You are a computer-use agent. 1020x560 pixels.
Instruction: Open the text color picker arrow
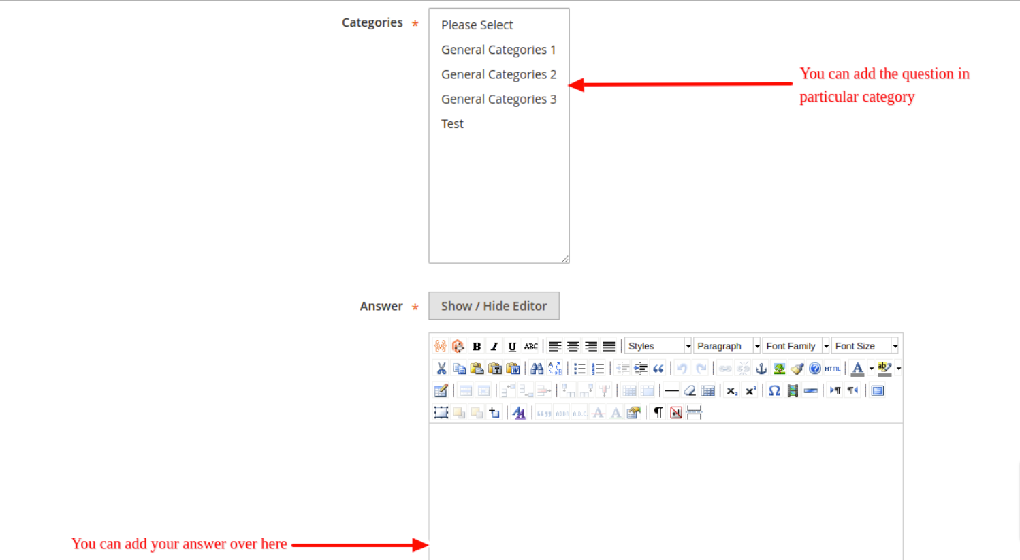point(872,369)
